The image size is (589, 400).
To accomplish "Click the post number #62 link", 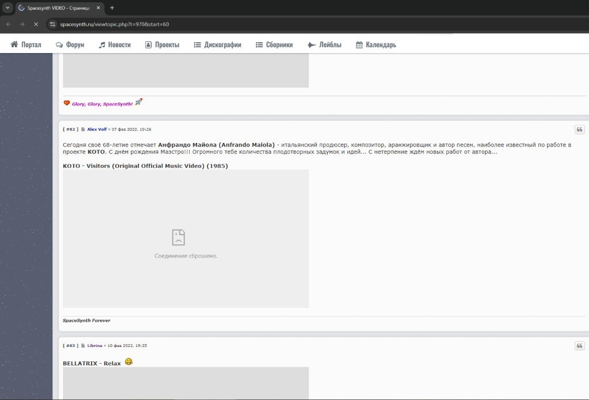I will [x=71, y=129].
